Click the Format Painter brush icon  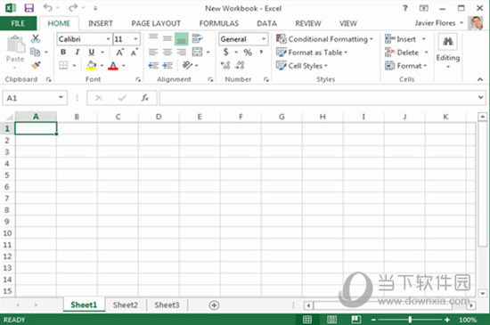pos(36,65)
